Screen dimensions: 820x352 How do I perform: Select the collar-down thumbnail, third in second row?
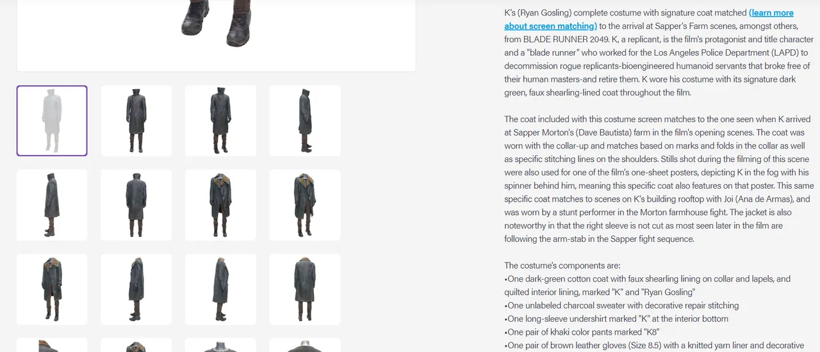(220, 205)
